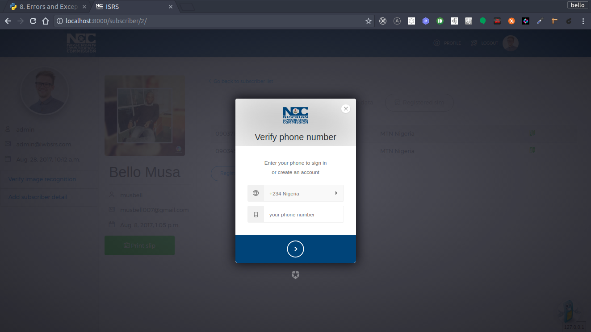This screenshot has width=591, height=332.
Task: Open the browser home page
Action: 45,21
